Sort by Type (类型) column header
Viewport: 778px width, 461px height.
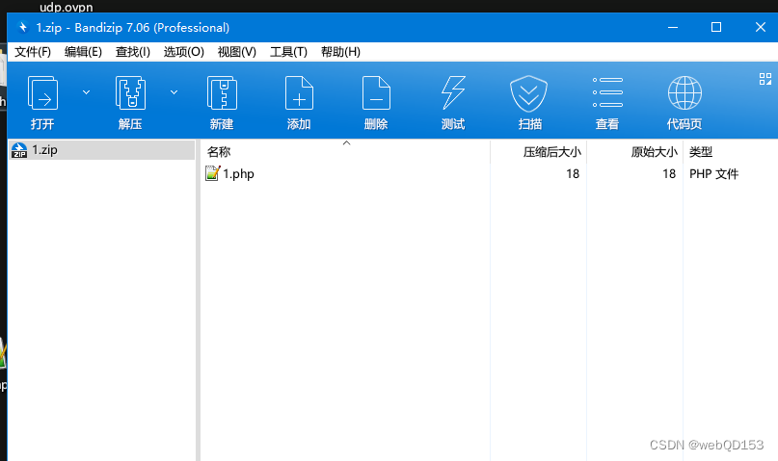(x=731, y=152)
